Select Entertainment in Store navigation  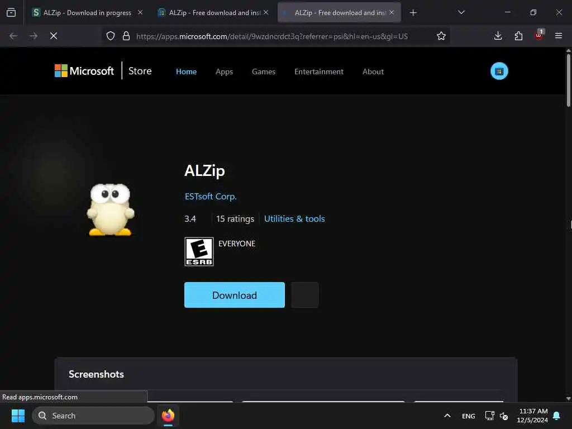coord(319,71)
